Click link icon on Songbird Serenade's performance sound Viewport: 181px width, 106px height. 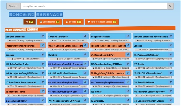point(171,36)
